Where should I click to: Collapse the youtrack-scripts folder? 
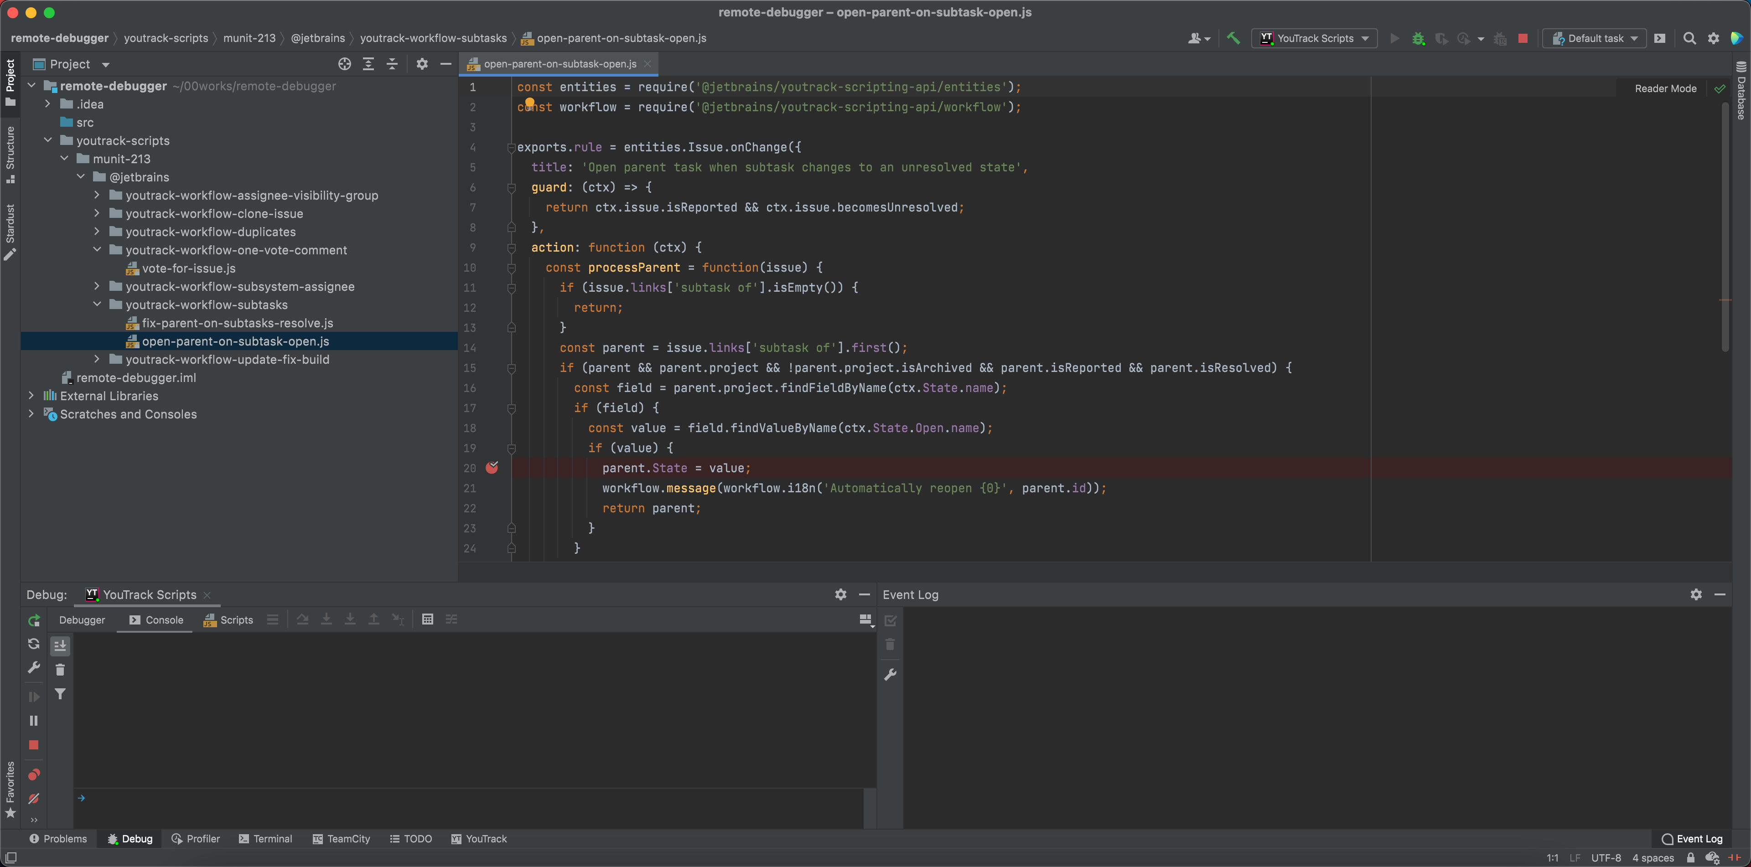(47, 141)
